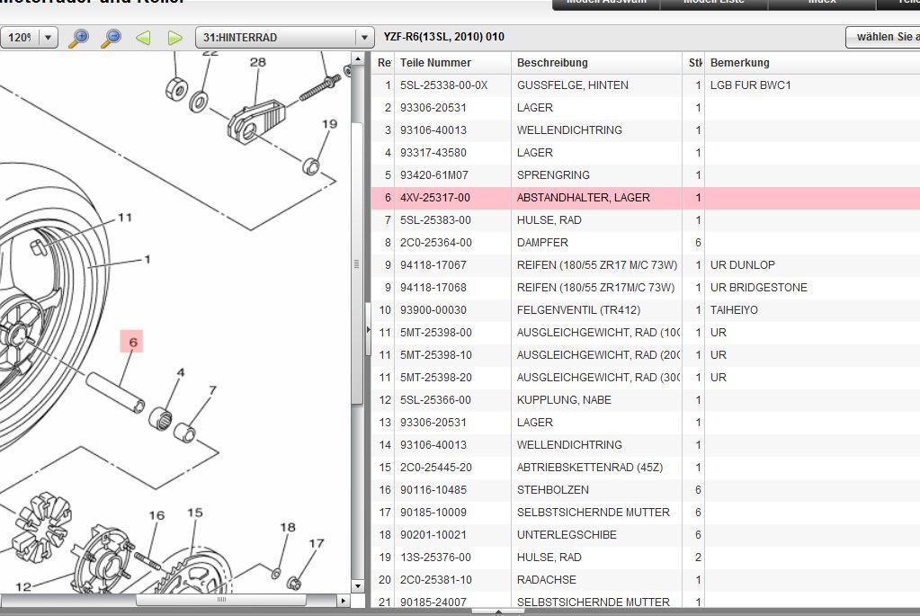Click the 'Bemerkung' column header
Viewport: 920px width, 616px height.
(x=812, y=63)
